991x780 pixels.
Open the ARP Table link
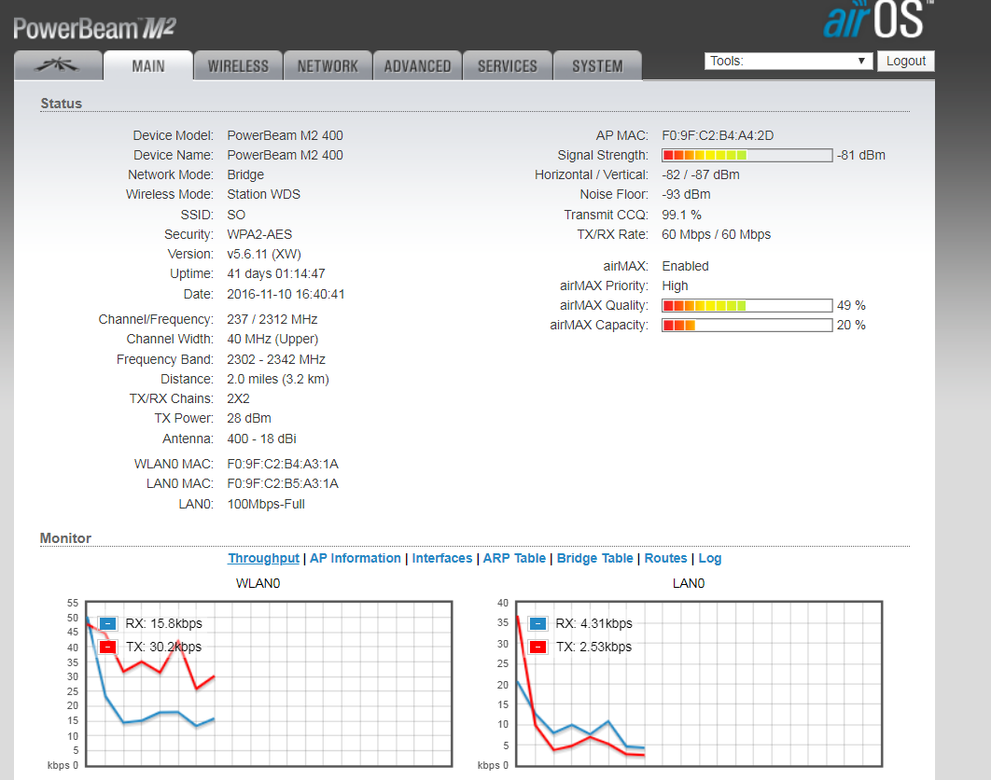(514, 558)
